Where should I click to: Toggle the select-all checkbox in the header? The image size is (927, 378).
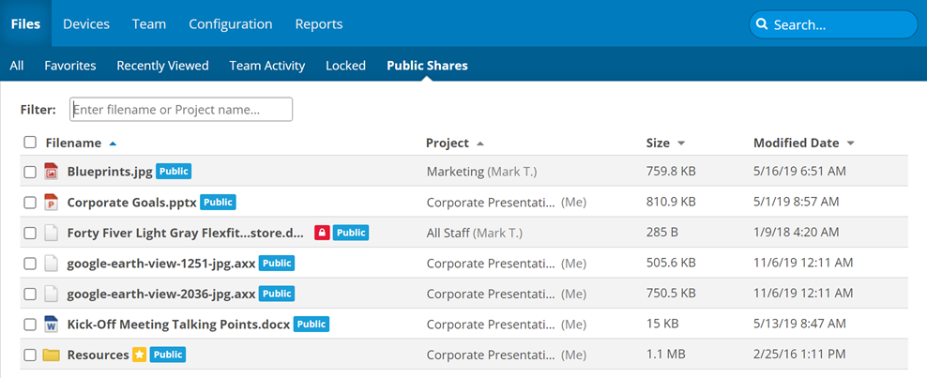(30, 143)
